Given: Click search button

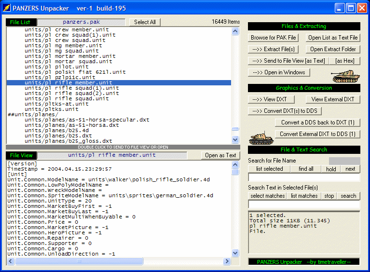Looking at the screenshot, I should (x=348, y=196).
